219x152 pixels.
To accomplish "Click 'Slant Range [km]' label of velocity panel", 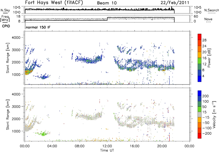I will (x=8, y=115).
